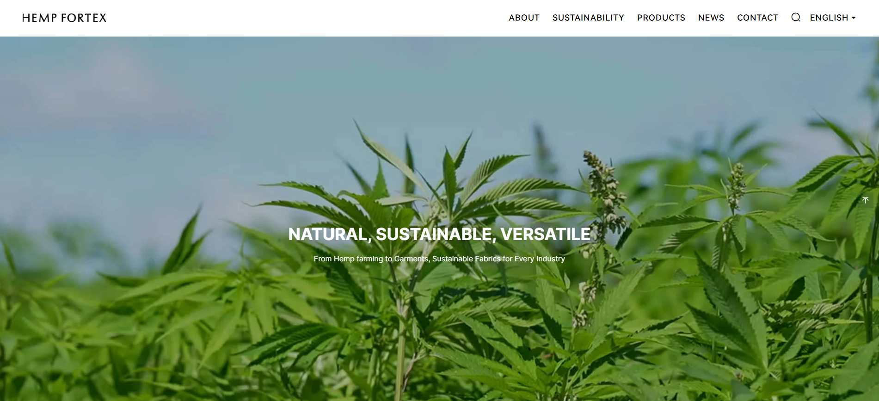879x401 pixels.
Task: Click the HEMP FORTEX logo
Action: point(64,18)
